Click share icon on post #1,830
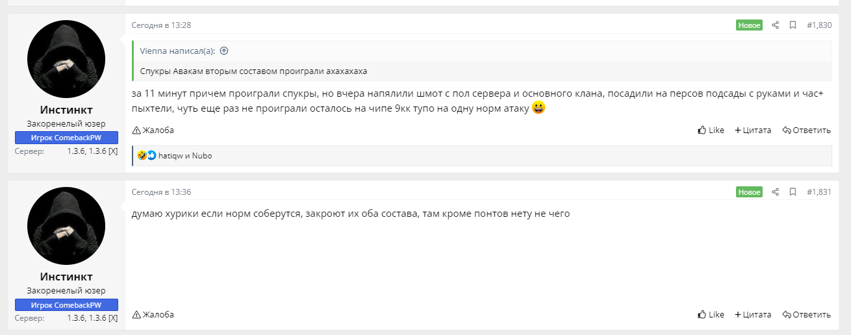Image resolution: width=851 pixels, height=335 pixels. click(775, 25)
